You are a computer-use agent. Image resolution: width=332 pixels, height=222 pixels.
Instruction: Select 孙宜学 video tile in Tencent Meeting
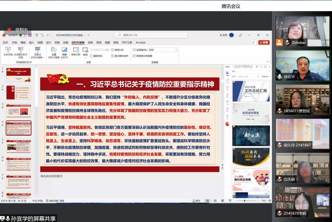pos(303,66)
